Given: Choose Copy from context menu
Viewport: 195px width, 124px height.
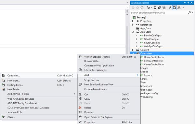Looking at the screenshot, I should (x=109, y=99).
